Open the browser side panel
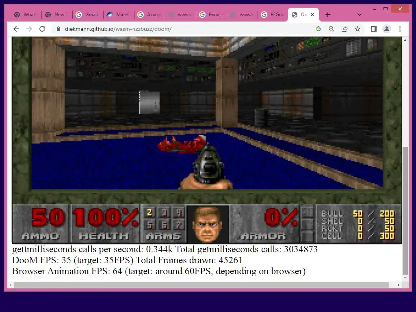416x312 pixels. [x=374, y=29]
